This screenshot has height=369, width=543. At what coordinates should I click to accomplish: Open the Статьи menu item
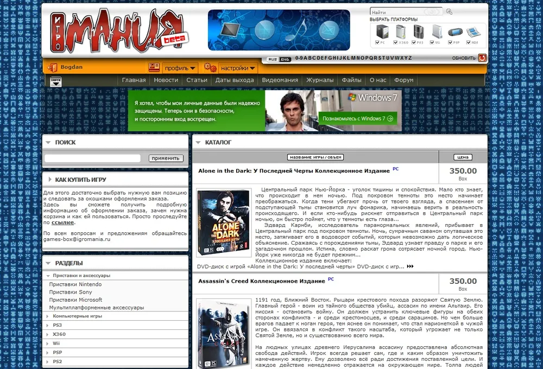point(197,80)
